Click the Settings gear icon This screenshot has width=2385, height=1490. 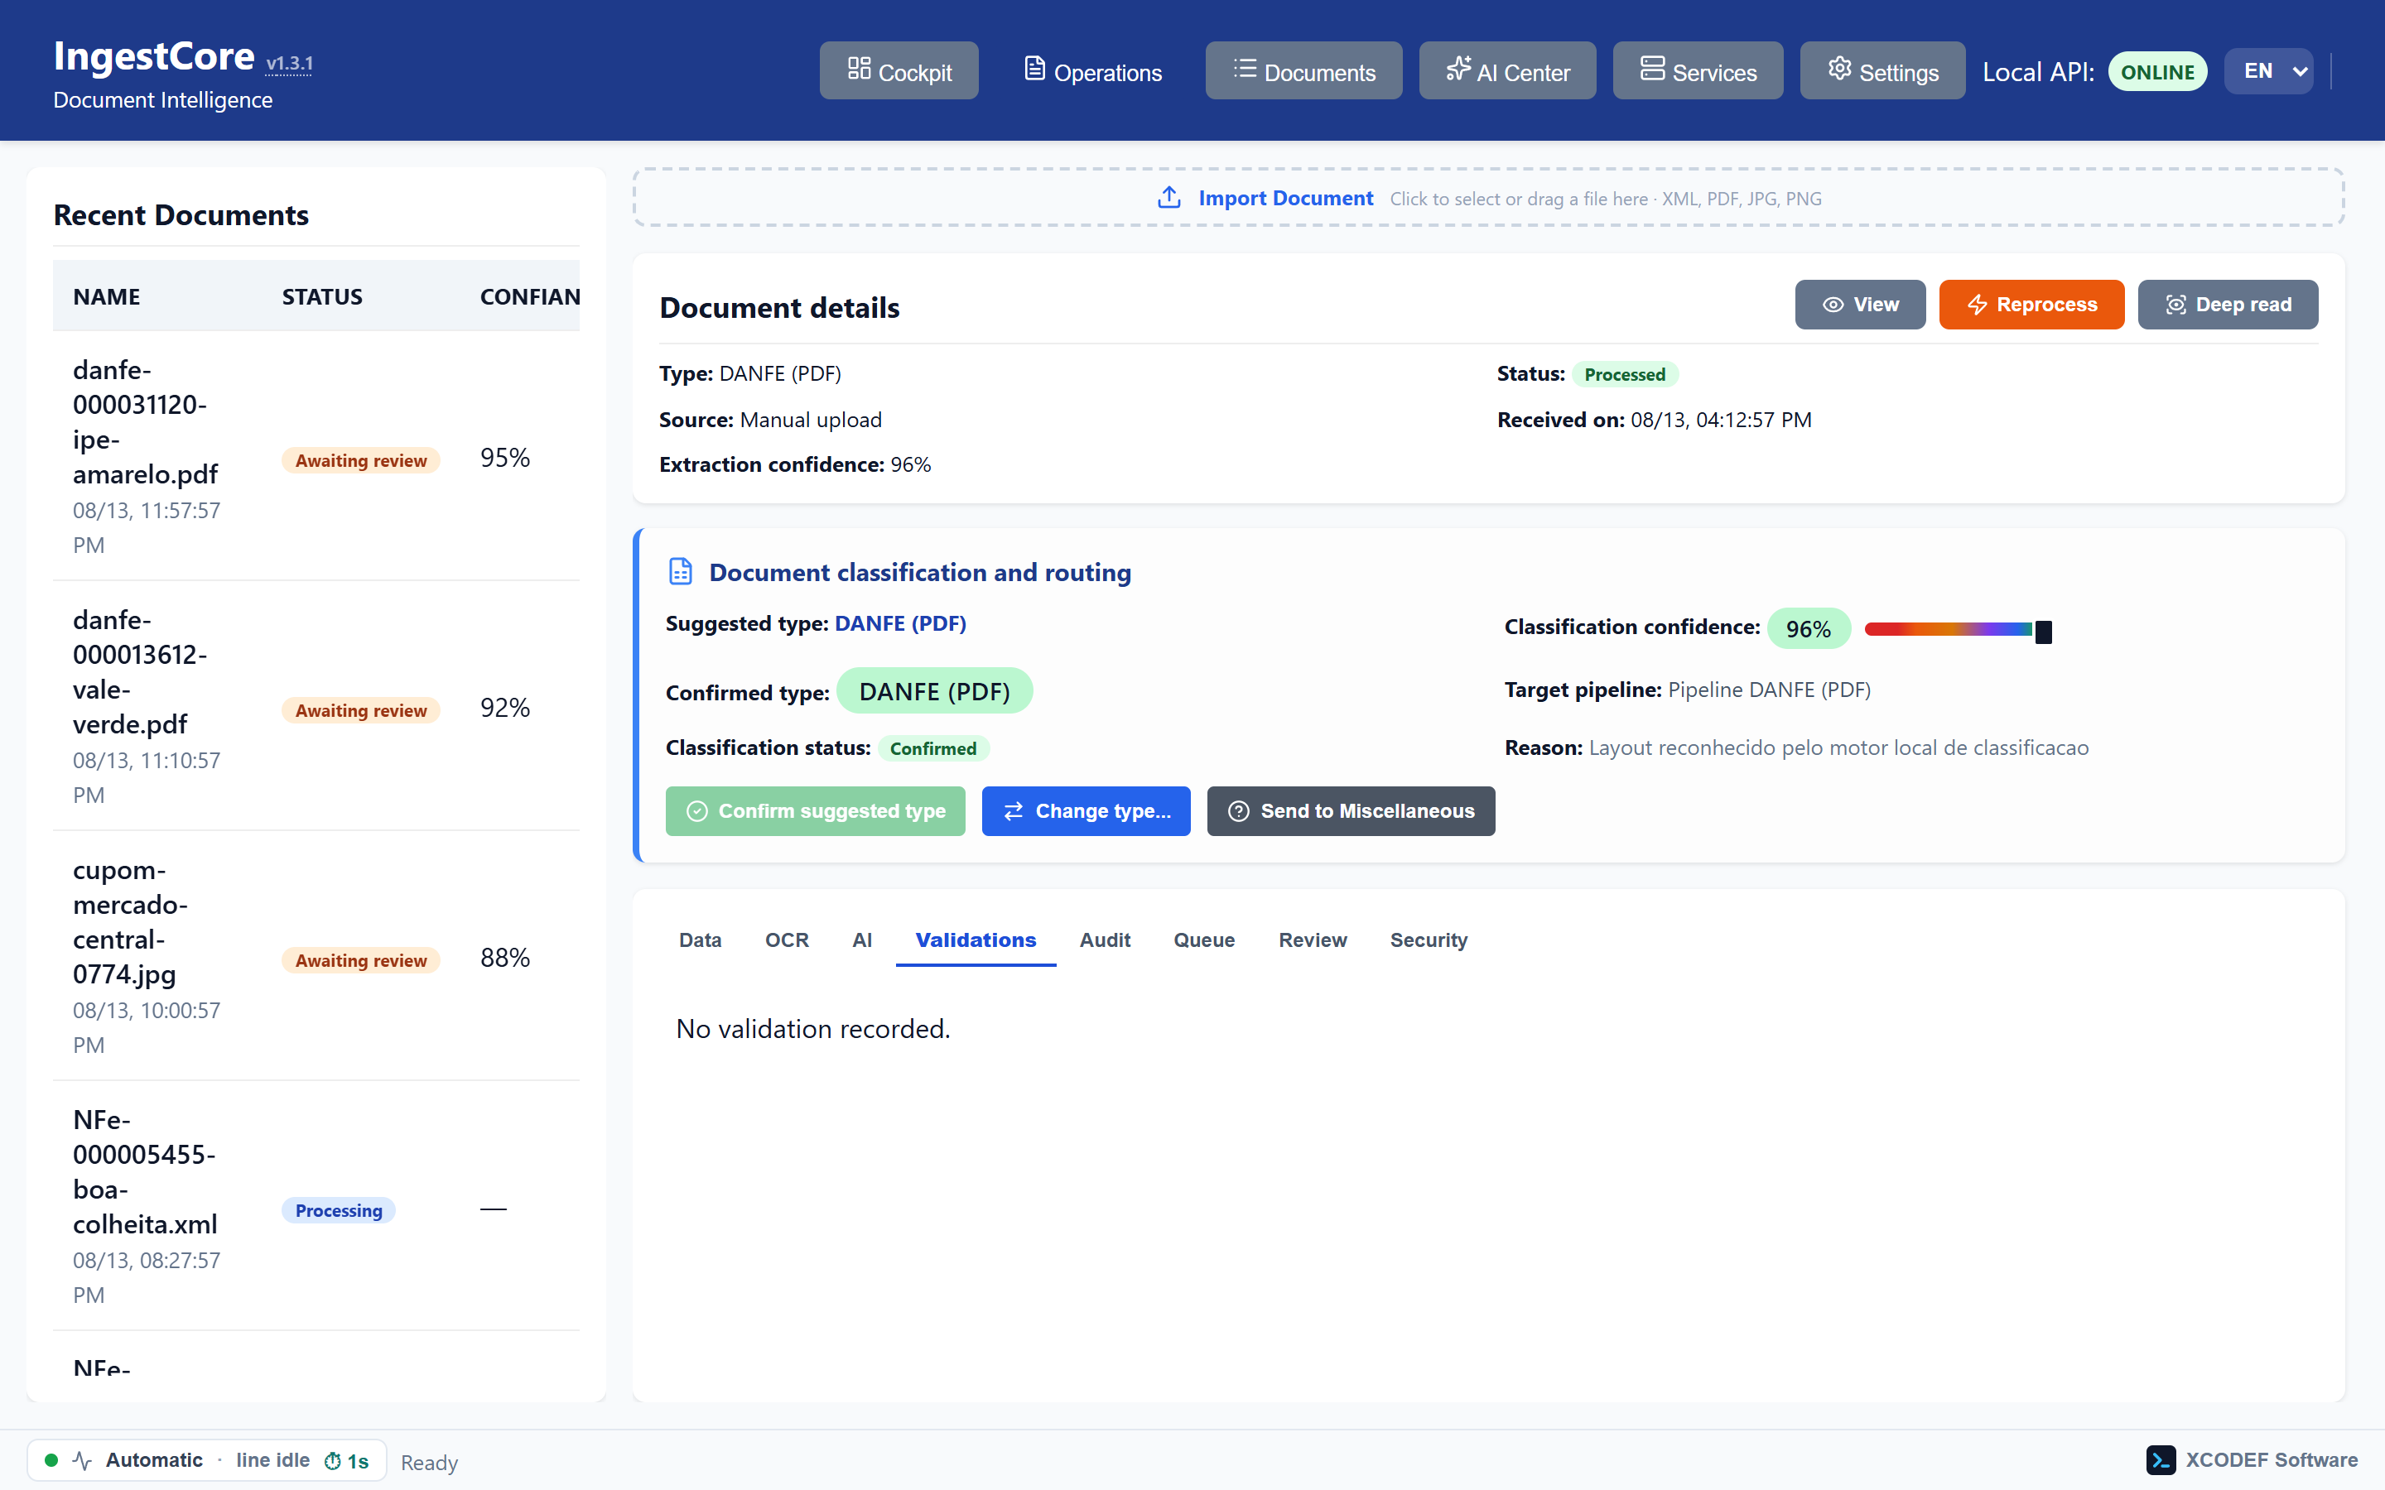1839,68
